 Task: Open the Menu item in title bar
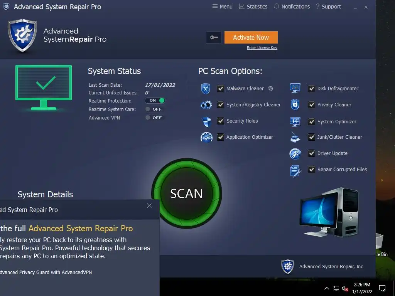click(x=222, y=7)
